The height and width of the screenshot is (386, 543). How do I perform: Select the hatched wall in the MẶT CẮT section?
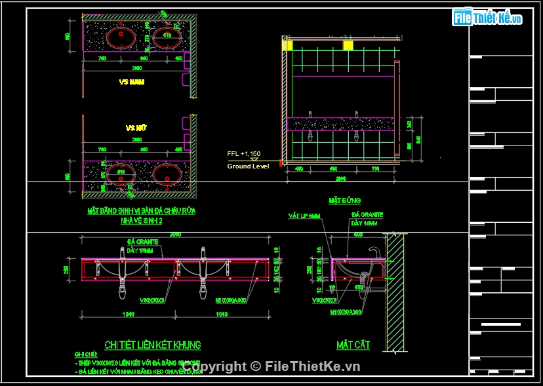pos(395,292)
